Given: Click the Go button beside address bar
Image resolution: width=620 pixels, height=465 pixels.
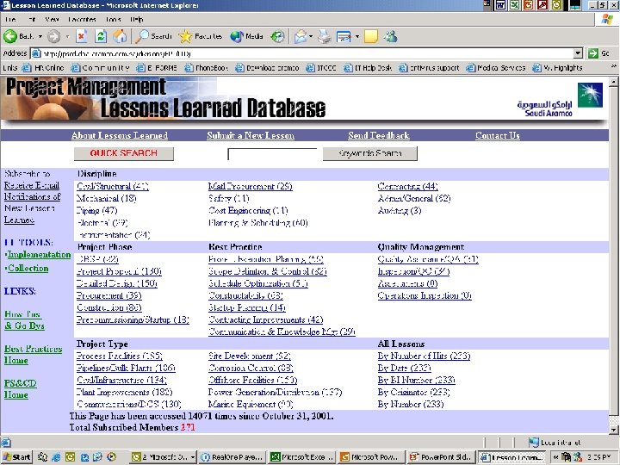Looking at the screenshot, I should (598, 53).
